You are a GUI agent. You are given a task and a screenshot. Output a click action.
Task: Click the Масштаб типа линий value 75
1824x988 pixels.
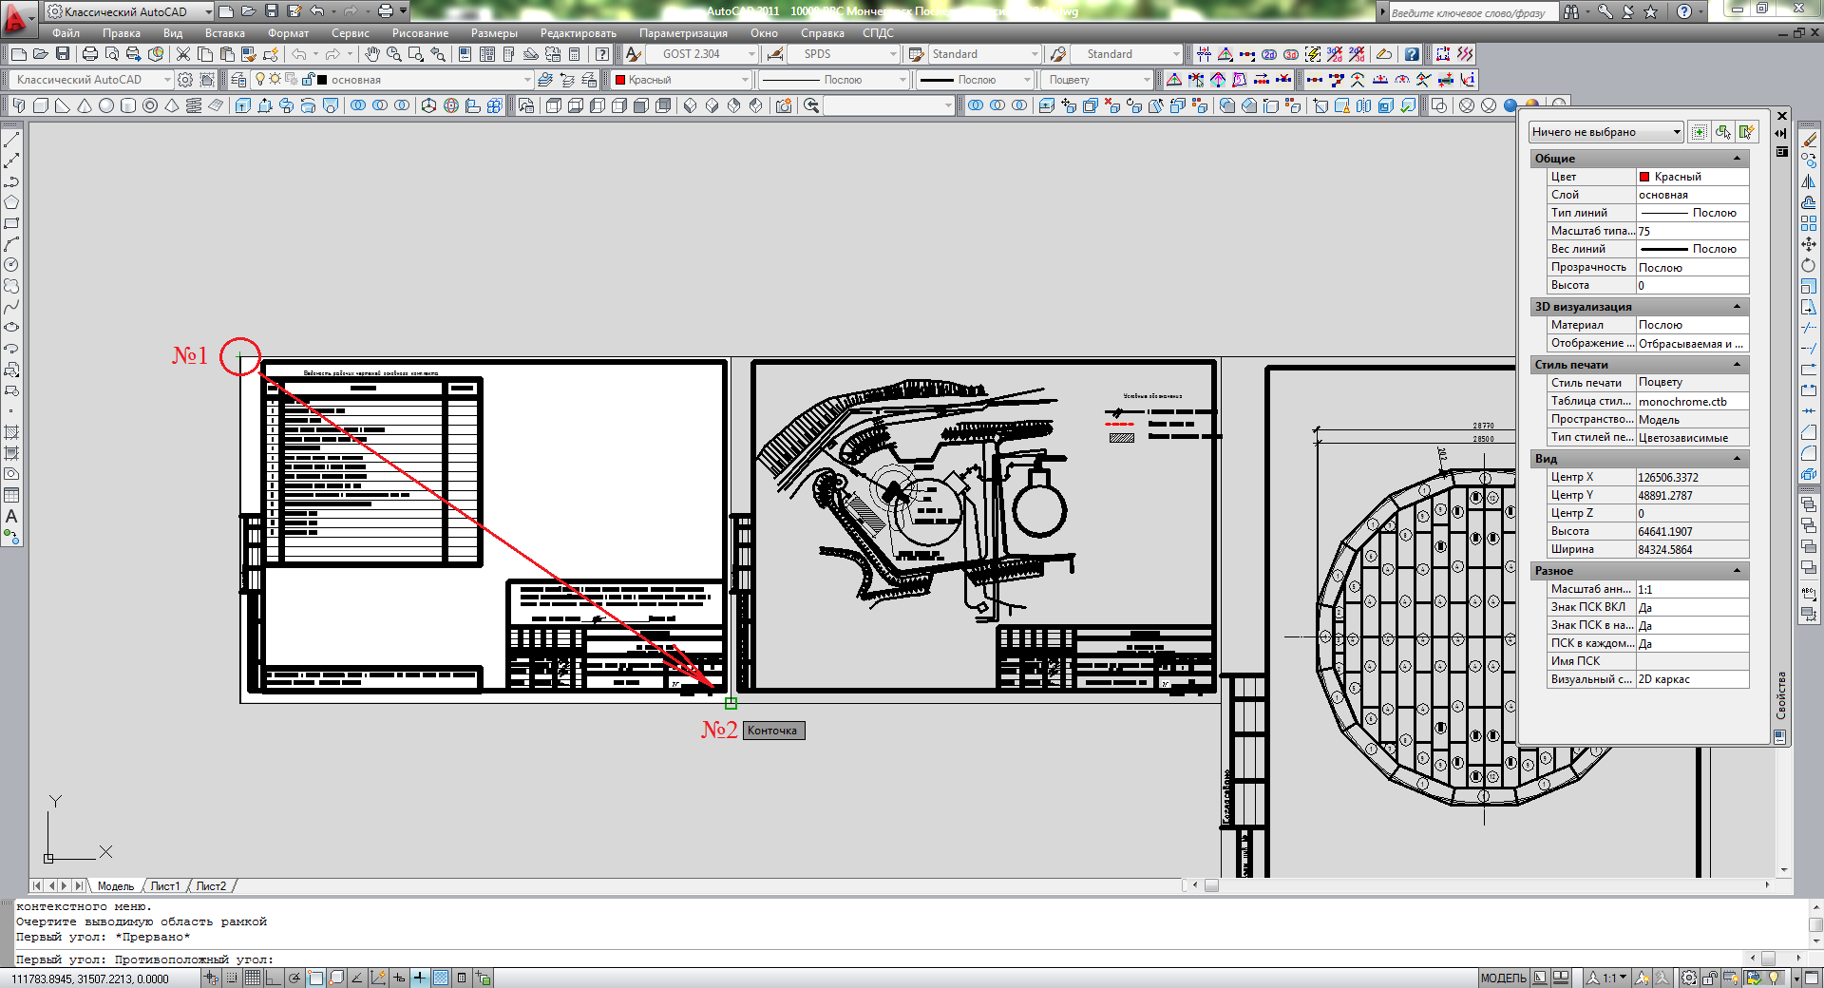click(1692, 231)
